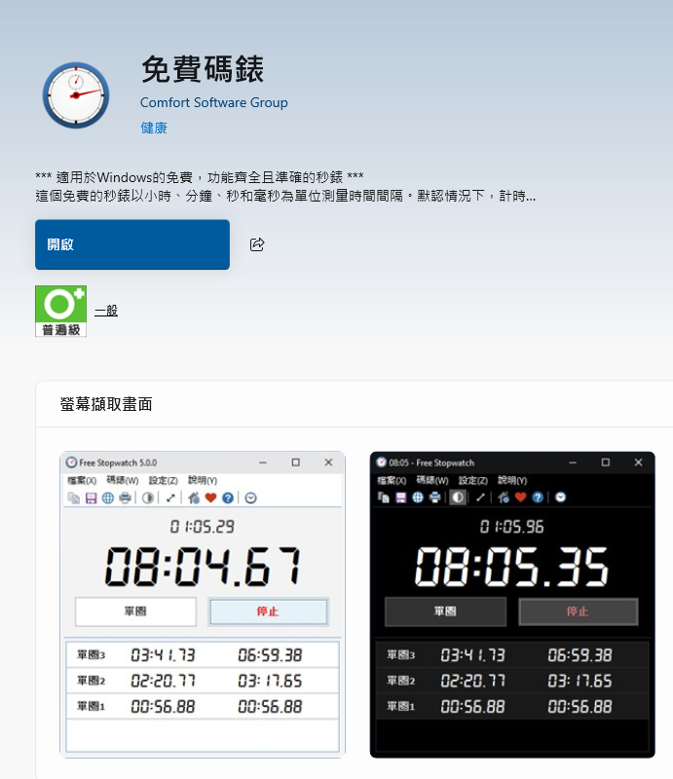Click the globe icon in the dark stopwatch window

coord(418,498)
